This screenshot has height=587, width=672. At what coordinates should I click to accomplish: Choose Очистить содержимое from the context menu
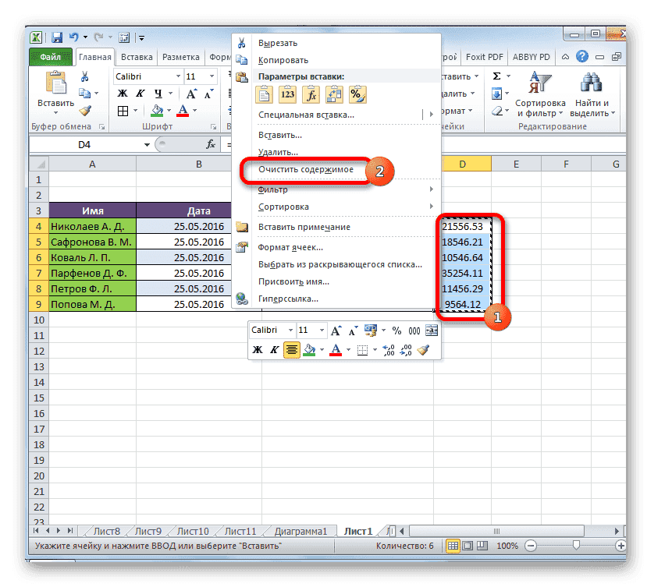(303, 169)
